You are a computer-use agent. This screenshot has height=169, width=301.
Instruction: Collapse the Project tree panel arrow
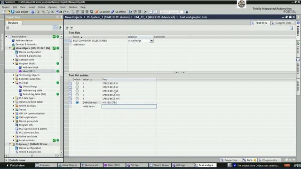(61, 17)
